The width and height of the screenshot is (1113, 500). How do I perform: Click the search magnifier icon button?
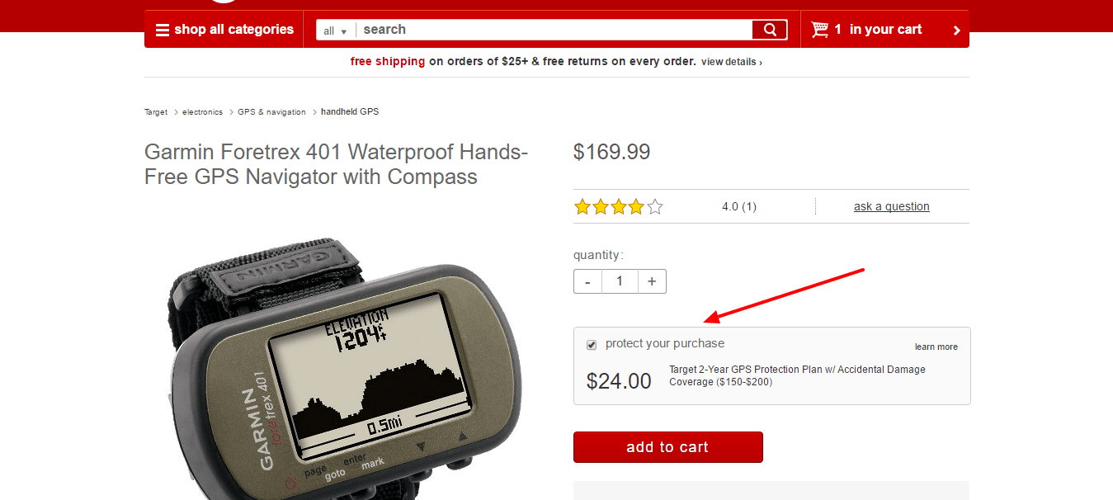[x=770, y=30]
